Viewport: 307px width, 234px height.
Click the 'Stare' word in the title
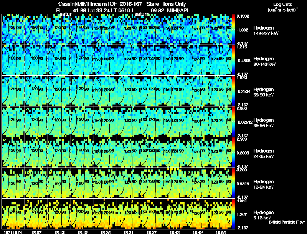coord(152,4)
